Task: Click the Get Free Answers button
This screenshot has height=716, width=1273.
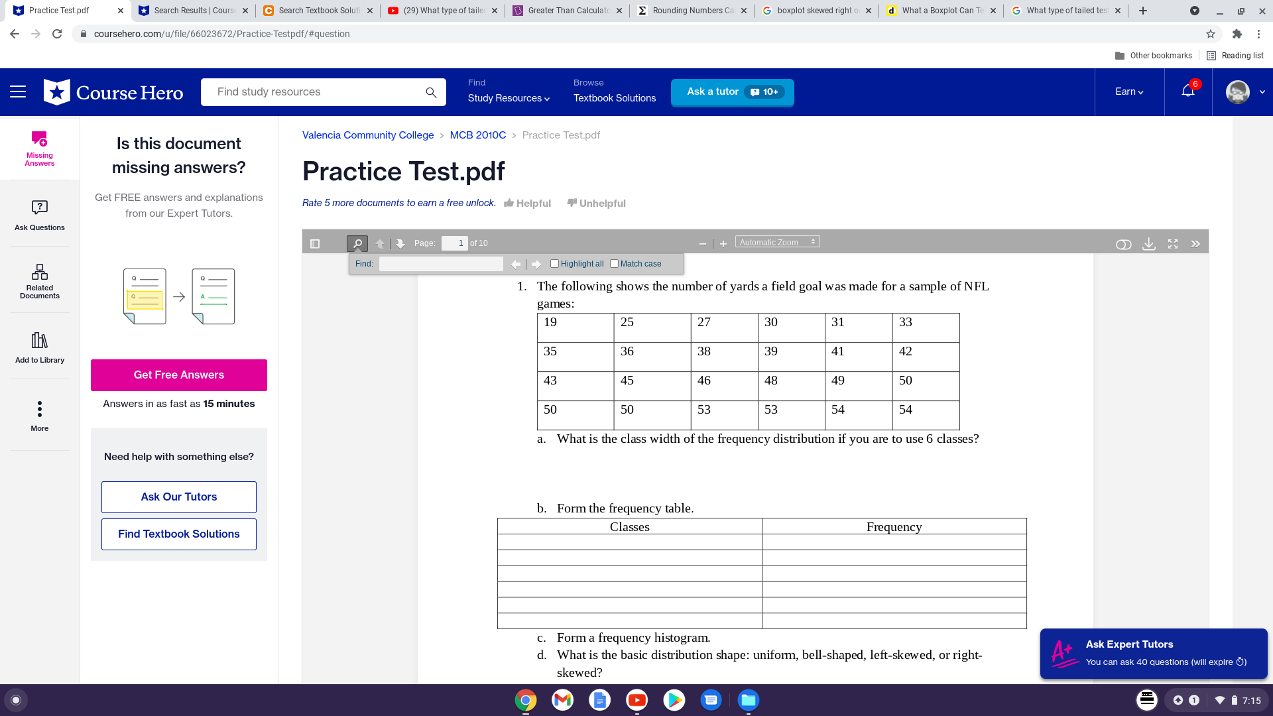Action: [178, 375]
